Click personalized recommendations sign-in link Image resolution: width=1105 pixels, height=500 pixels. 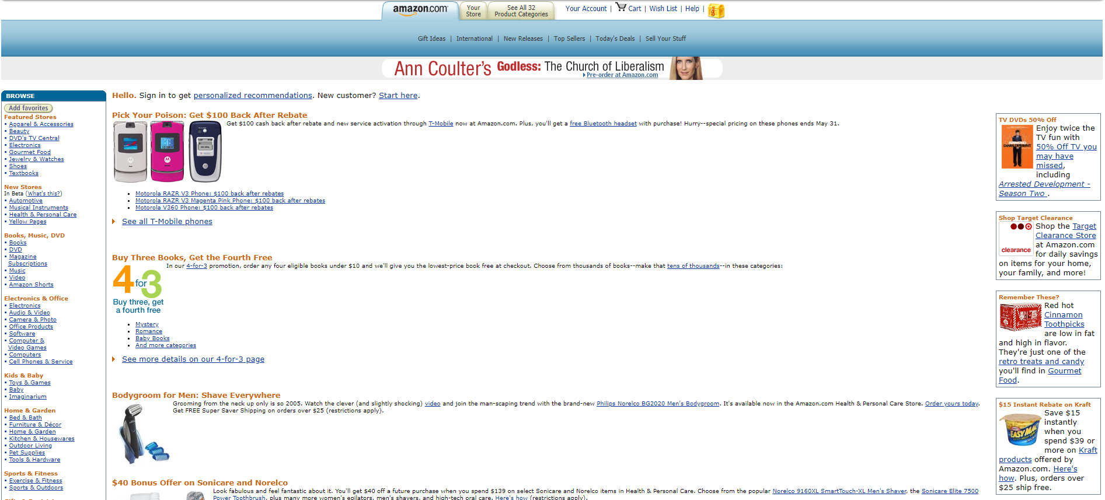tap(253, 96)
